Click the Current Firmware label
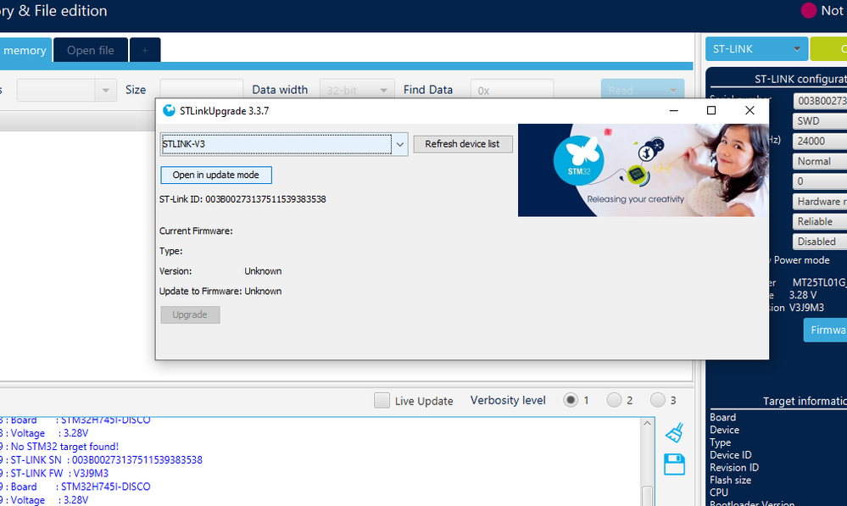 click(x=196, y=231)
